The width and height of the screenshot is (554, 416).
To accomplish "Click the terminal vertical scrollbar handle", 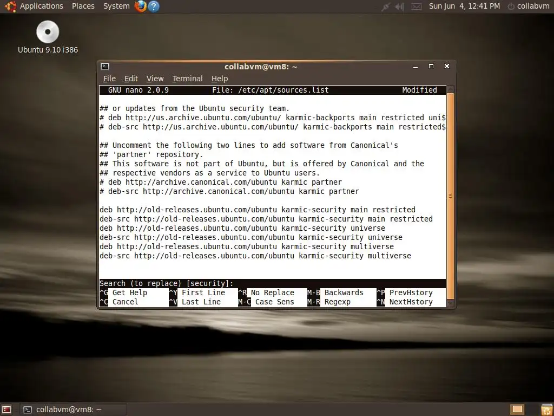I will [x=450, y=196].
